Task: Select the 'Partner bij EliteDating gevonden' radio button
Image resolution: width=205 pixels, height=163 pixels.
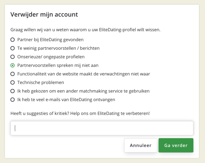Action: pyautogui.click(x=13, y=40)
